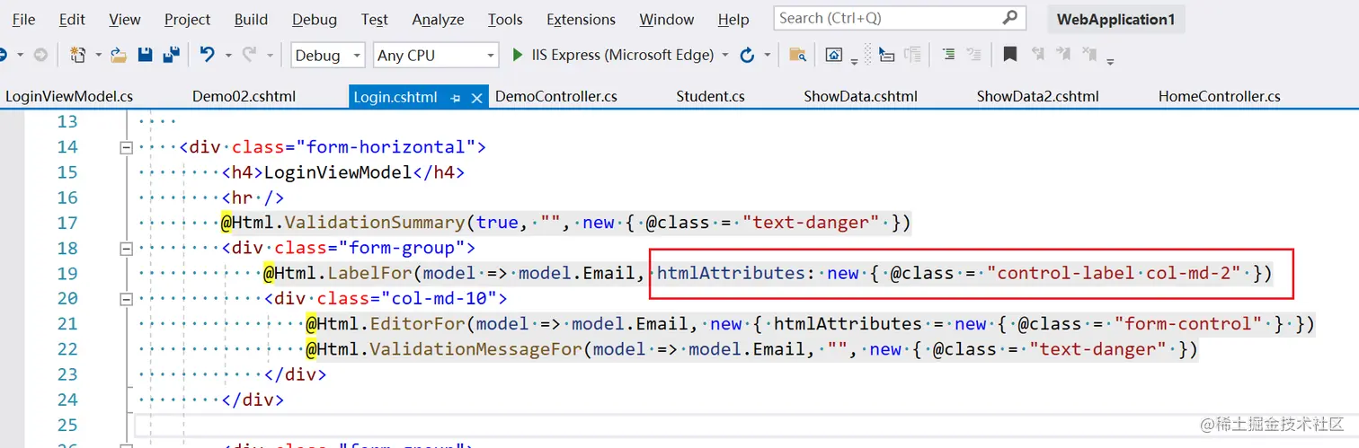The height and width of the screenshot is (448, 1359).
Task: Open the Any CPU platform dropdown
Action: (x=436, y=55)
